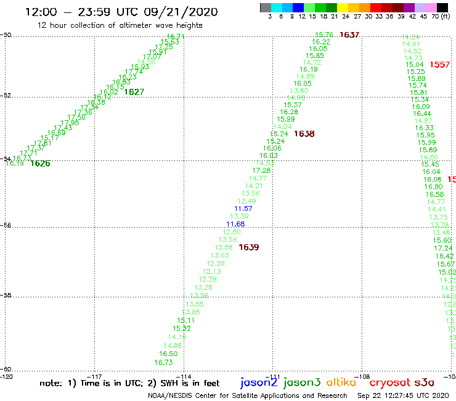Select the dark red time stamp 1637
This screenshot has height=401, width=456.
click(x=349, y=35)
